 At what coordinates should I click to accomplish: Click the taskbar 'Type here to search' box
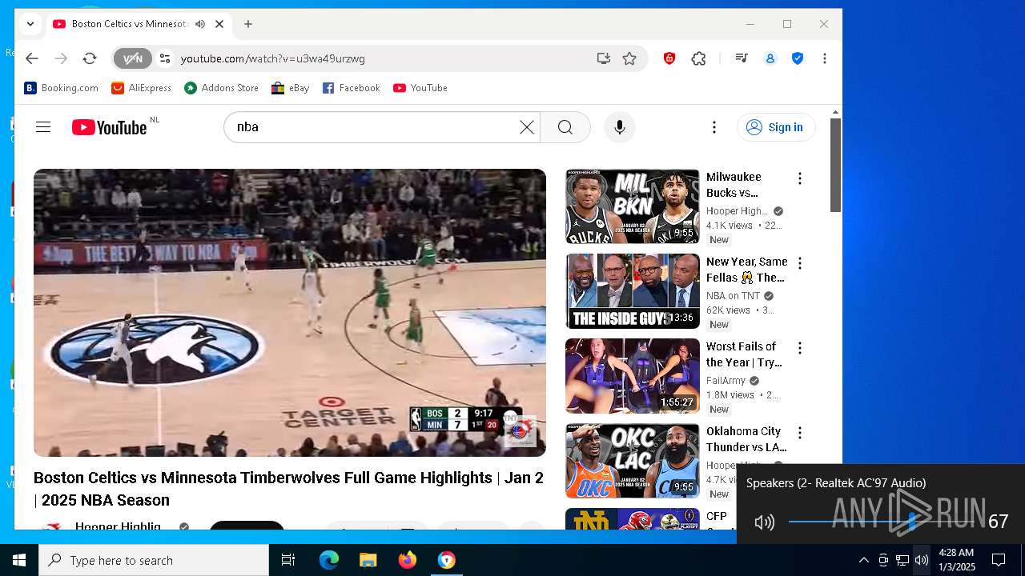(x=154, y=560)
